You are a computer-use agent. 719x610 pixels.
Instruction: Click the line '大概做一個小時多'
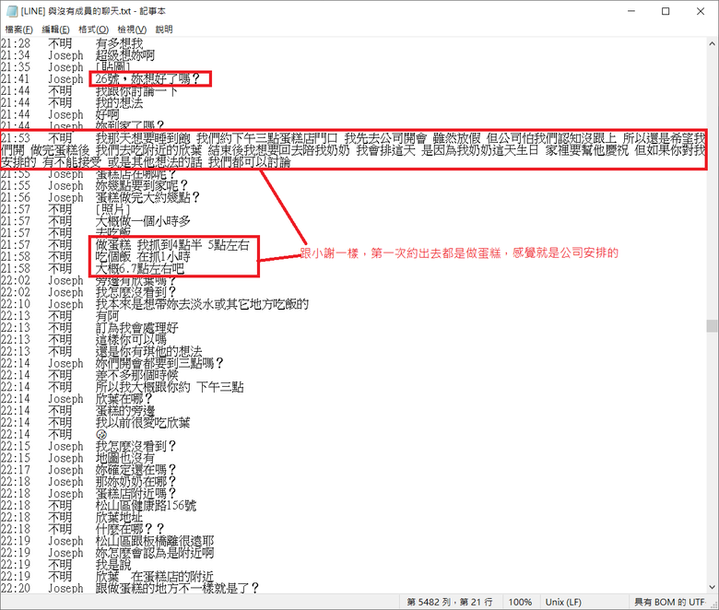tap(143, 221)
